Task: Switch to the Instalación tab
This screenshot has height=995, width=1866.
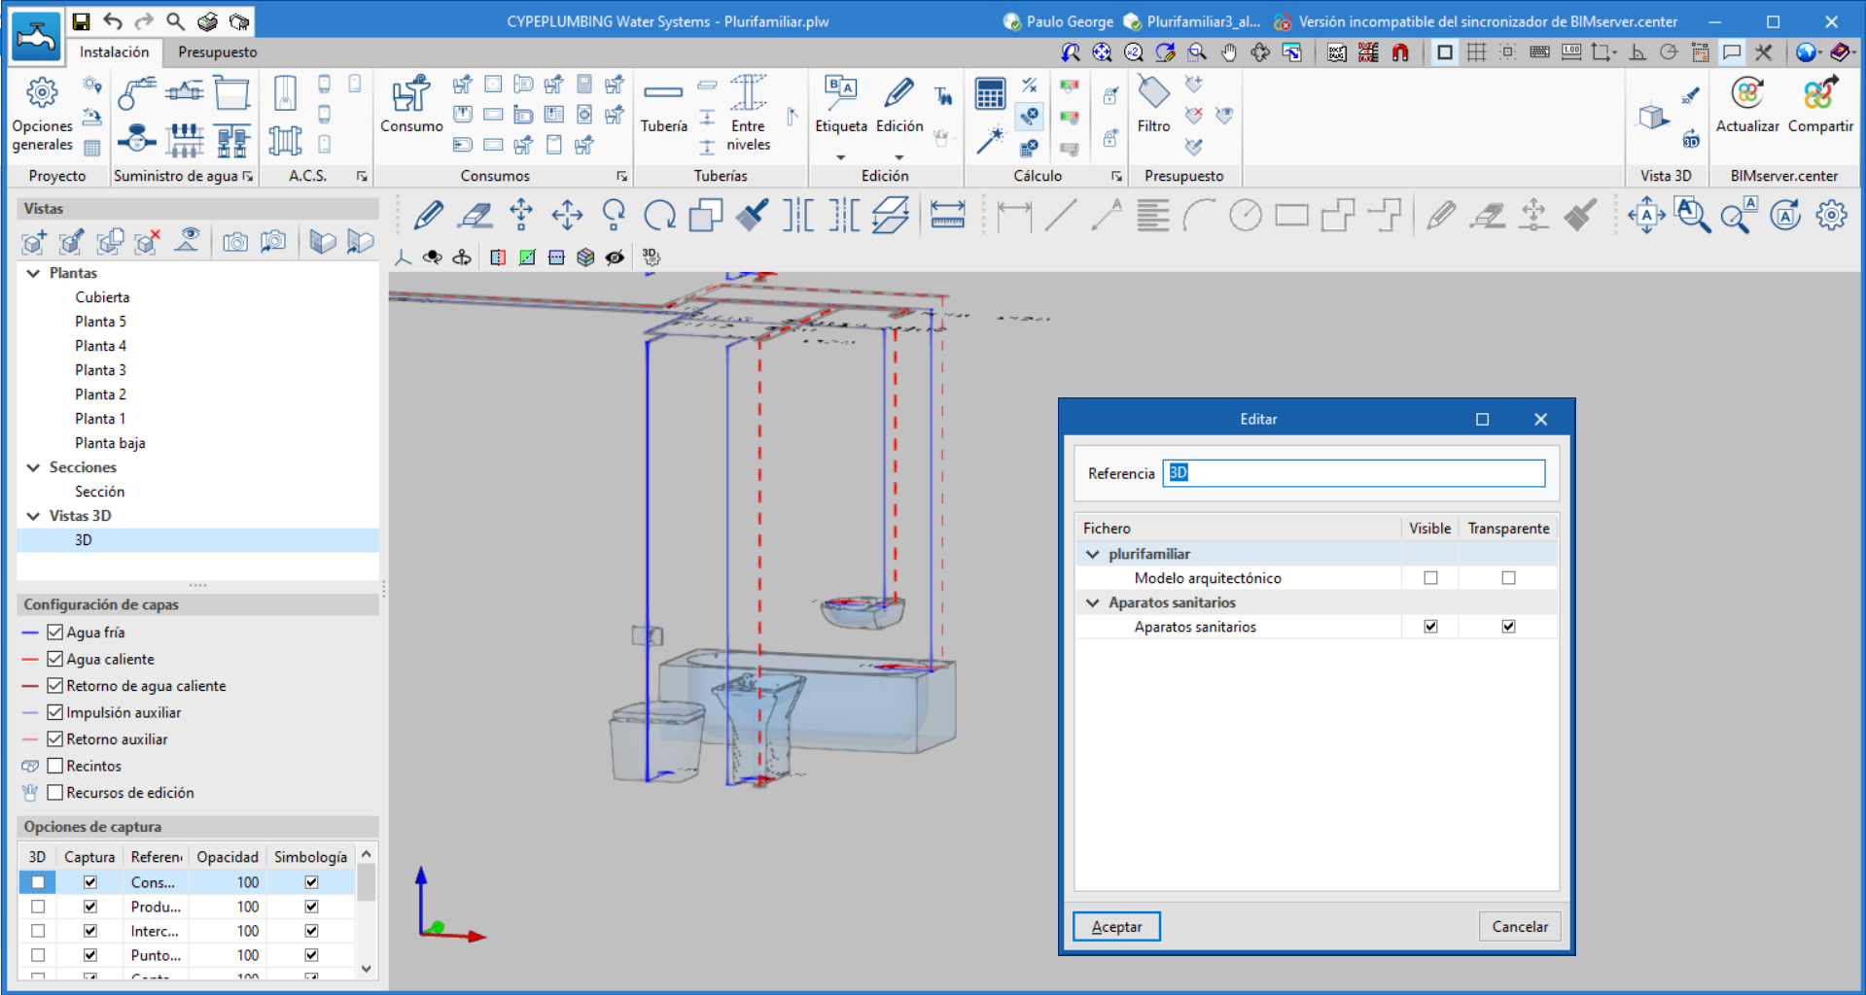Action: click(x=114, y=52)
